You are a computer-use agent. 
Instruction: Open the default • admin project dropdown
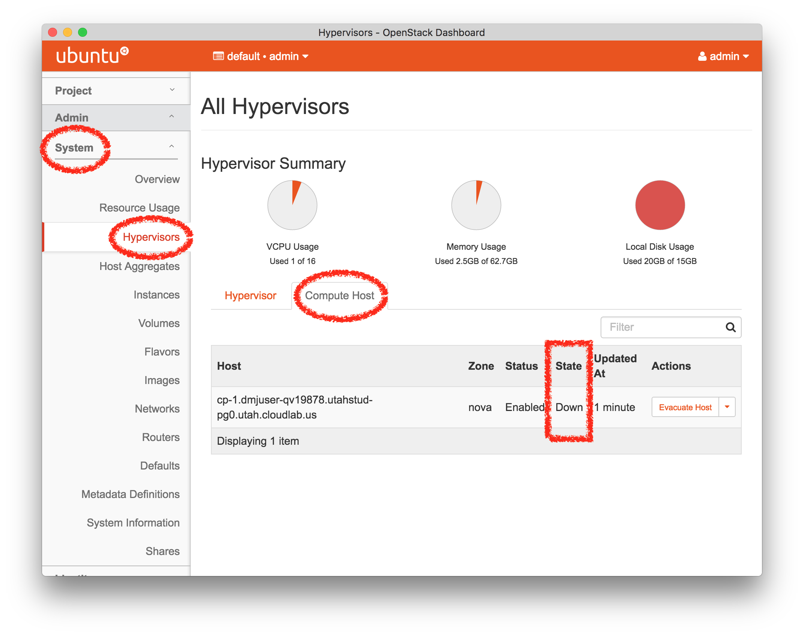pyautogui.click(x=261, y=56)
